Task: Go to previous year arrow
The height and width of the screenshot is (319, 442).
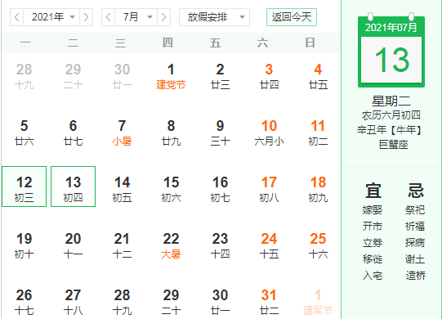Action: coord(17,17)
